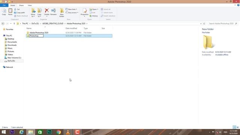The height and width of the screenshot is (135, 240).
Task: Click the Up one level arrow
Action: [14, 24]
